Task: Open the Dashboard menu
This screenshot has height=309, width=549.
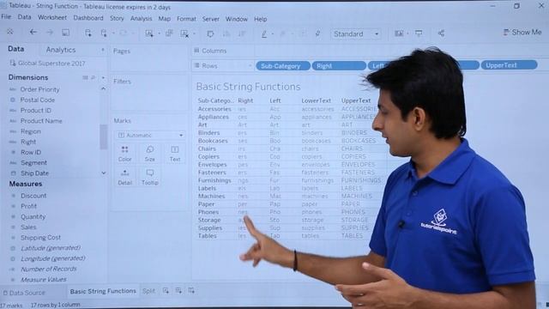Action: coord(88,18)
